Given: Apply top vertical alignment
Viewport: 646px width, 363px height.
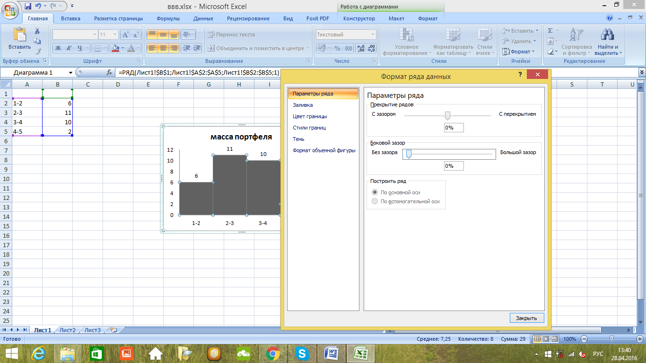Looking at the screenshot, I should pos(152,35).
